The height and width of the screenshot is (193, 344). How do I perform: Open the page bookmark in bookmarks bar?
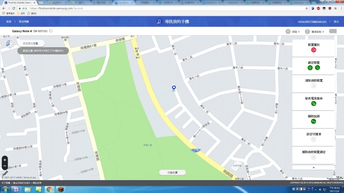[x=32, y=13]
